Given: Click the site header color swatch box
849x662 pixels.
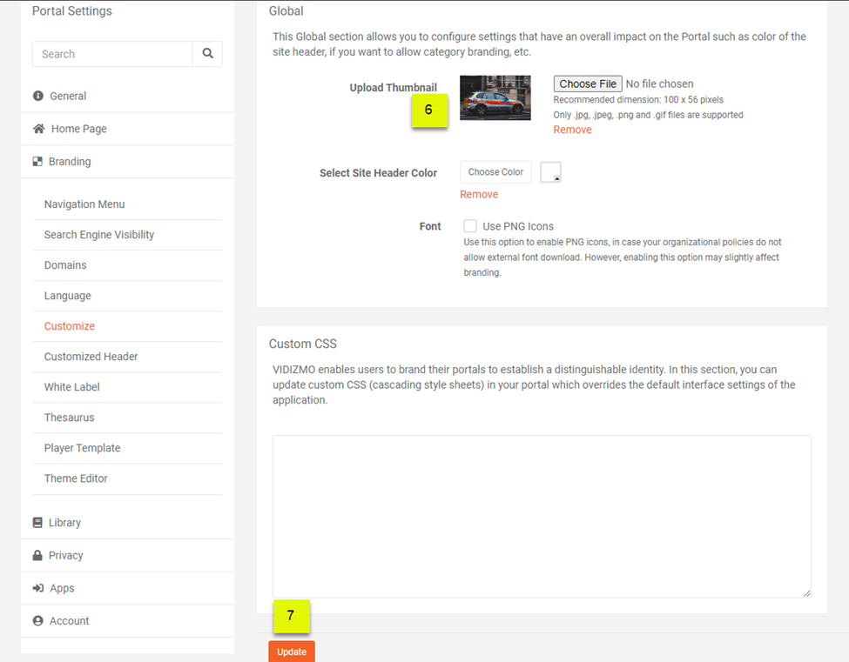Looking at the screenshot, I should [x=550, y=172].
